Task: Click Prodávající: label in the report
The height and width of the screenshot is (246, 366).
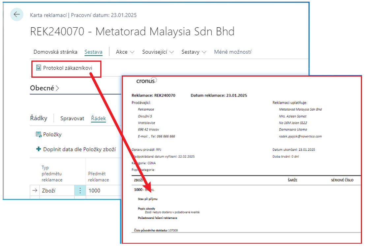Action: [141, 103]
